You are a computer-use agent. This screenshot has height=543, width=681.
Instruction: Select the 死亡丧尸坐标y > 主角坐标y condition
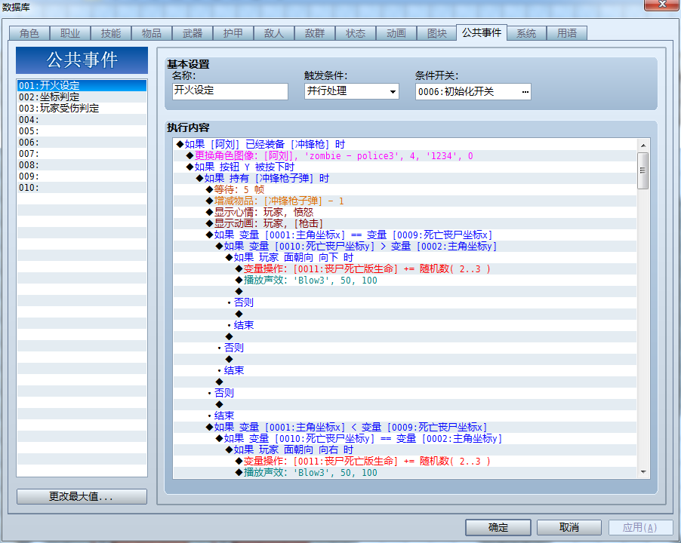405,246
